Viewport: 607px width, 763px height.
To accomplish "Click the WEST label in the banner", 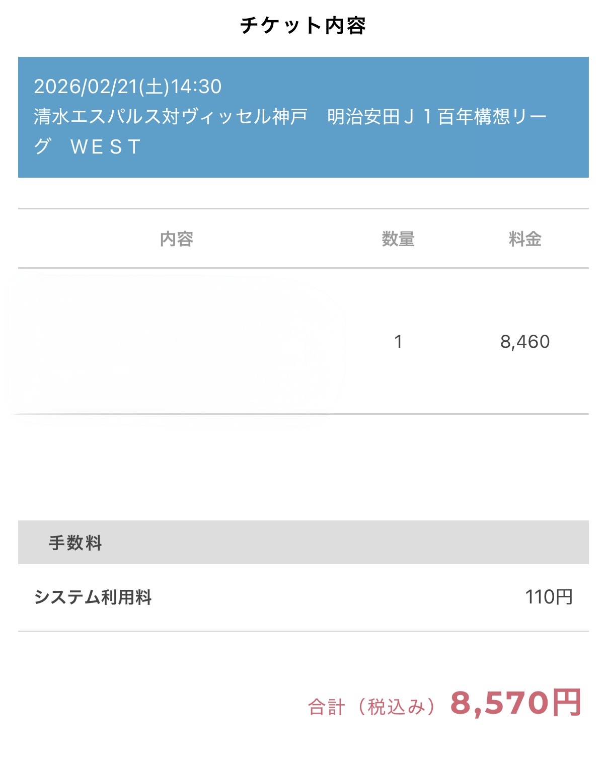I will tap(106, 147).
